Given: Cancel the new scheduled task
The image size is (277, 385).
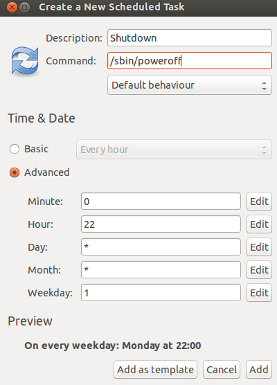Looking at the screenshot, I should [x=222, y=370].
